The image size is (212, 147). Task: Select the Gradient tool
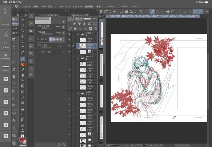click(x=22, y=86)
